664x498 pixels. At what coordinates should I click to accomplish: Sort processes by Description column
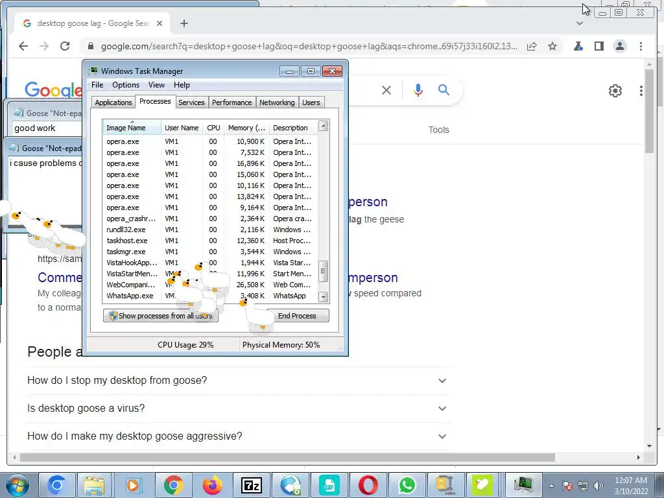293,128
